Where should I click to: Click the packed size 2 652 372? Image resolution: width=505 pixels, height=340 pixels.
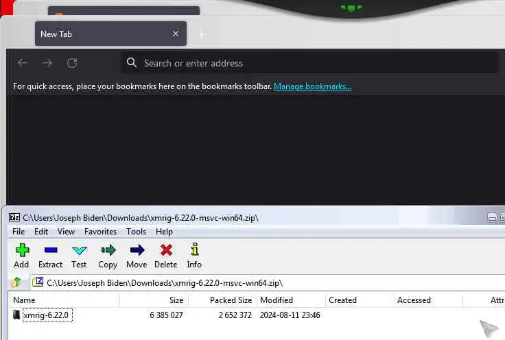point(235,315)
